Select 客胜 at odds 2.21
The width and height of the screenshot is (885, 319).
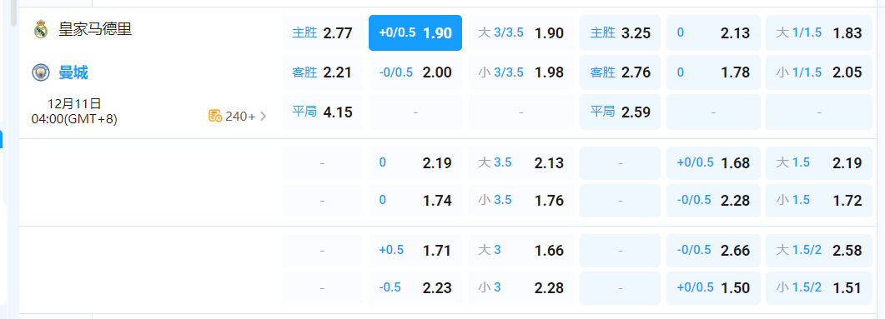[x=322, y=72]
